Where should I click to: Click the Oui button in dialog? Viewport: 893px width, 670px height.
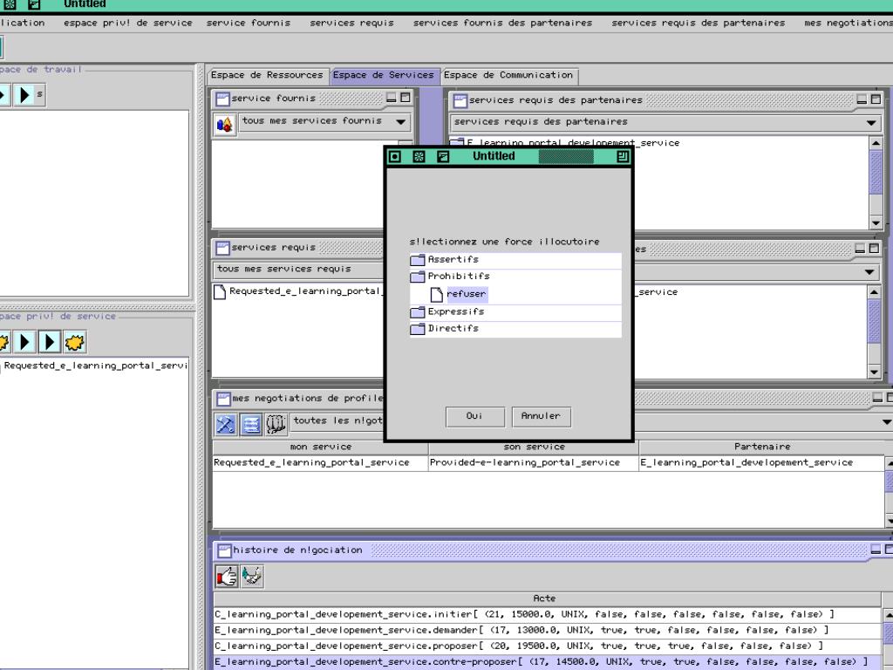(x=475, y=416)
